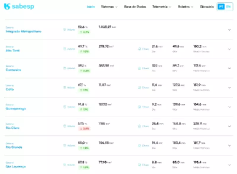This screenshot has height=174, width=237.
Task: Open the Guarapiranga system link
Action: coord(16,109)
